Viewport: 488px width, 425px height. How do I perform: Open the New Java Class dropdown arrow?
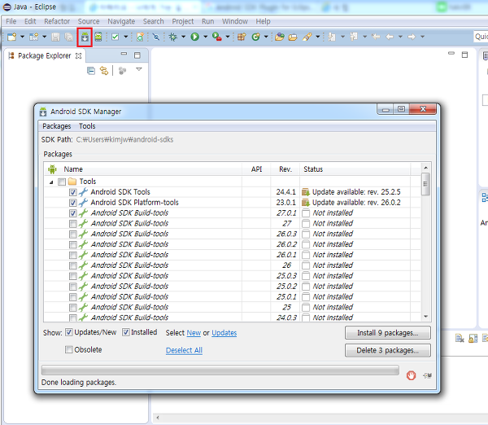click(x=266, y=37)
